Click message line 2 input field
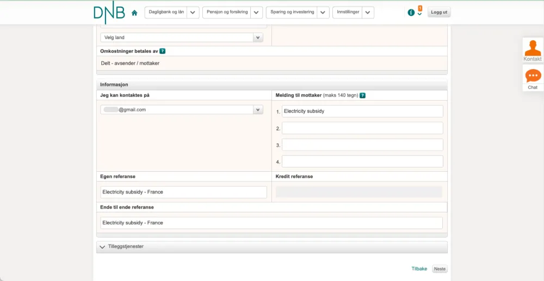Screen dimensions: 544x281 (x=362, y=128)
